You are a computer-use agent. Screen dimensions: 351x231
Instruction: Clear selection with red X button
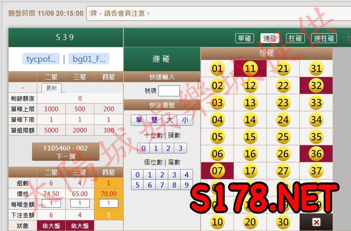pos(316,222)
